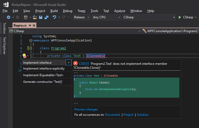Open the File menu
This screenshot has width=199, height=128.
click(5, 11)
